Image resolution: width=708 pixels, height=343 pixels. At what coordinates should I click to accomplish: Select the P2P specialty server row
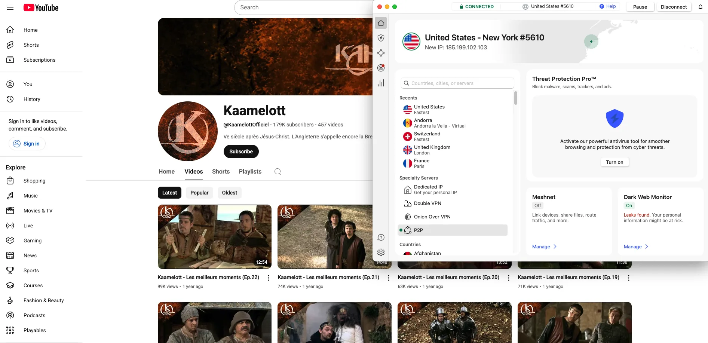pyautogui.click(x=453, y=230)
